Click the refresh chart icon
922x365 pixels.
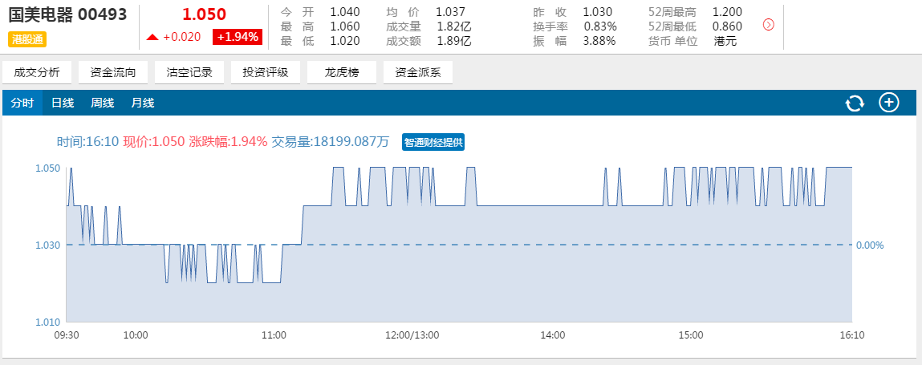[855, 103]
